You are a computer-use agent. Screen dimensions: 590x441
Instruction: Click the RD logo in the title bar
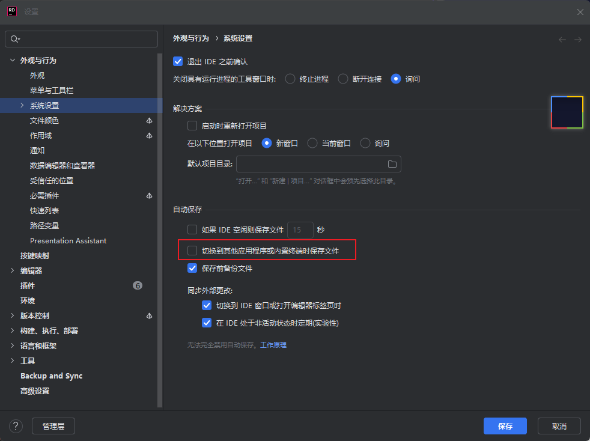[11, 11]
